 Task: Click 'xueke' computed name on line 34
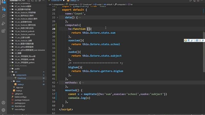pos(72,52)
